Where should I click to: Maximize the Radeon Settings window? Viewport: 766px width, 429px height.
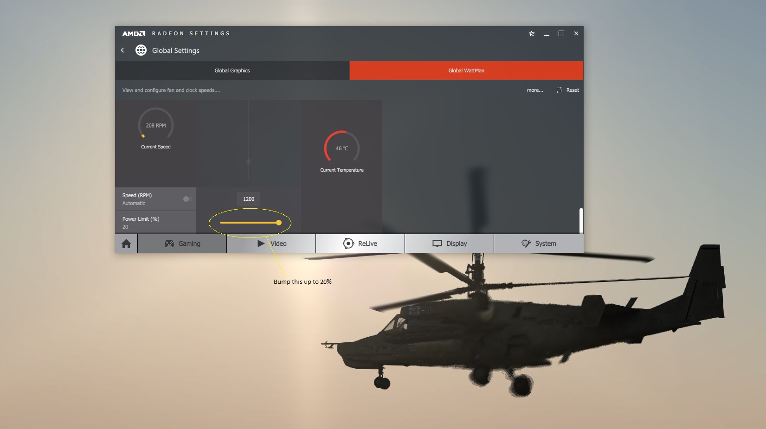561,33
